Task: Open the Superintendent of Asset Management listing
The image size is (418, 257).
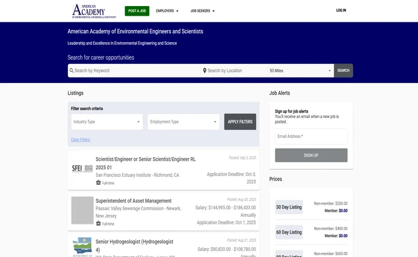Action: (134, 200)
